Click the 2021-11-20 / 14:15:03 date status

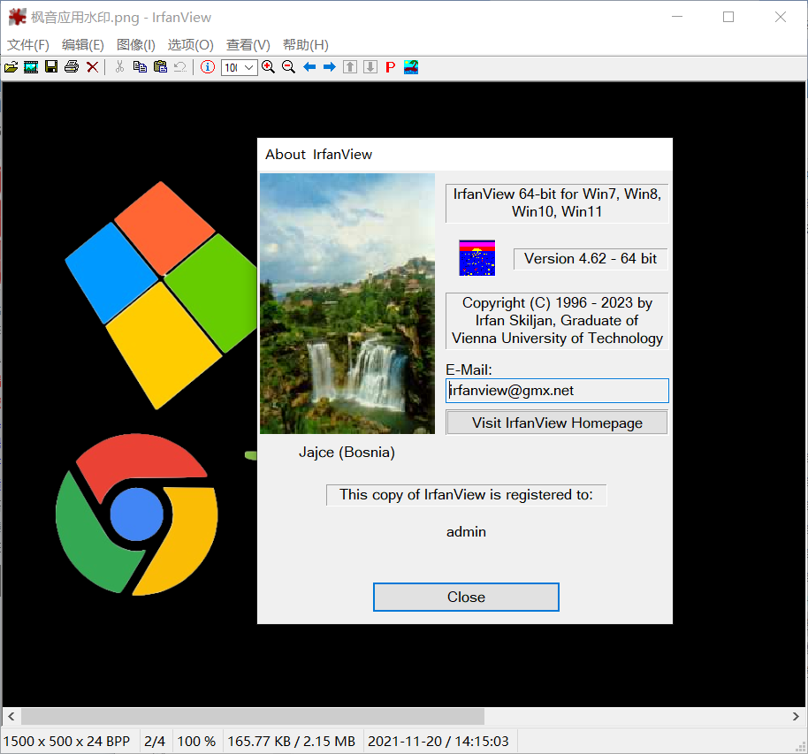tap(438, 741)
